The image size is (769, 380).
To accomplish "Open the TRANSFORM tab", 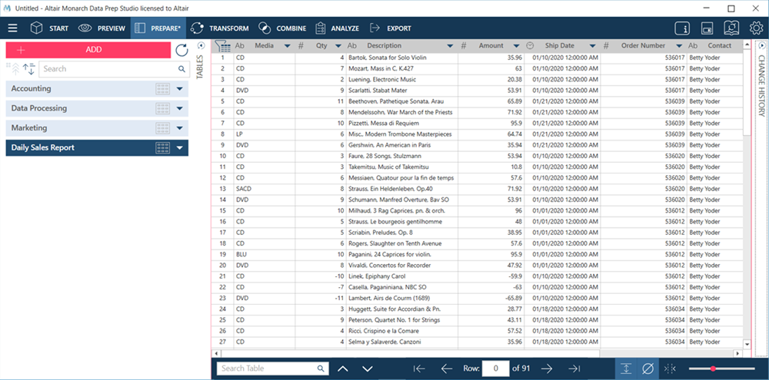I will [220, 28].
